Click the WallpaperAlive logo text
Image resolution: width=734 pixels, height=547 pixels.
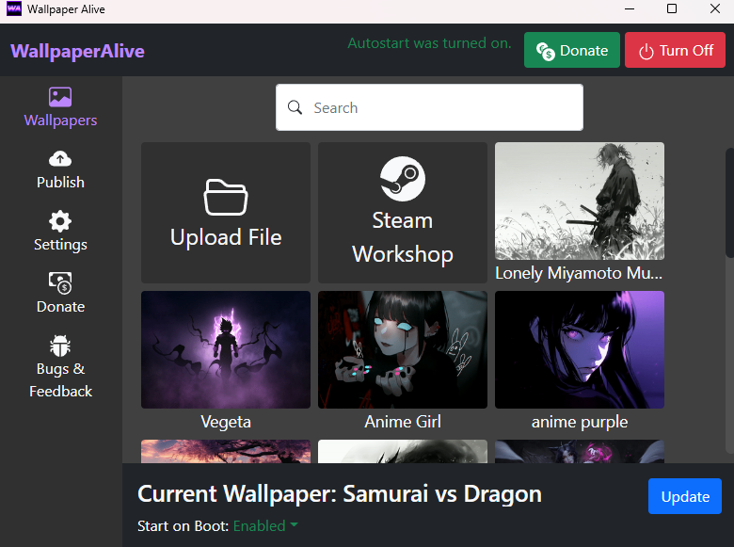pos(78,51)
